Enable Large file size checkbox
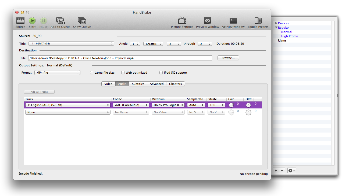 (x=92, y=73)
